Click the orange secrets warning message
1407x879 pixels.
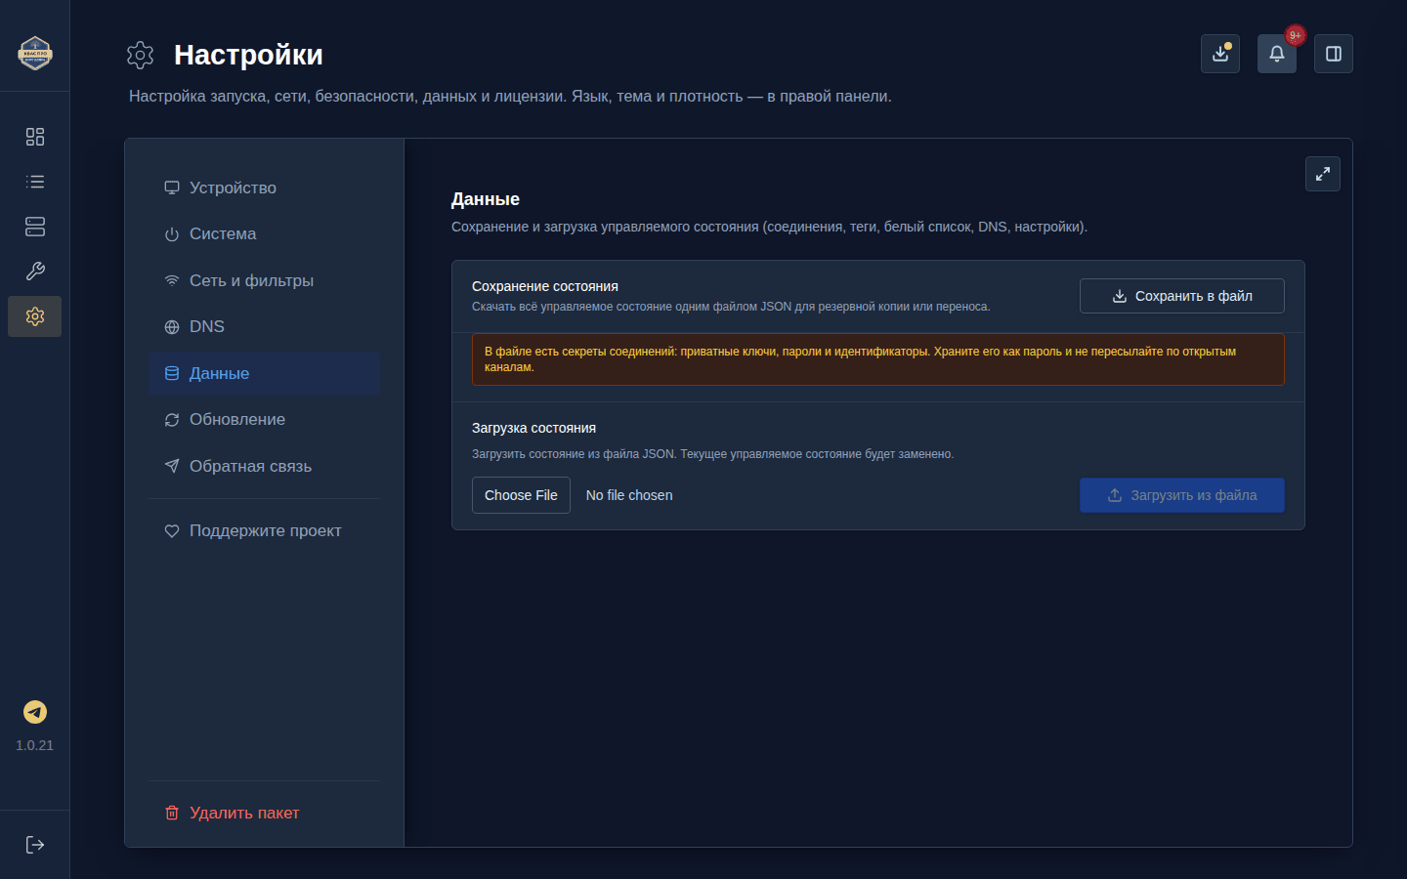(878, 359)
